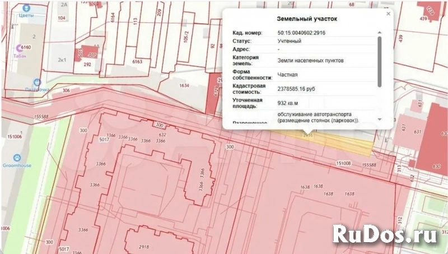
Task: Click parcel number 292 on map
Action: pyautogui.click(x=87, y=64)
